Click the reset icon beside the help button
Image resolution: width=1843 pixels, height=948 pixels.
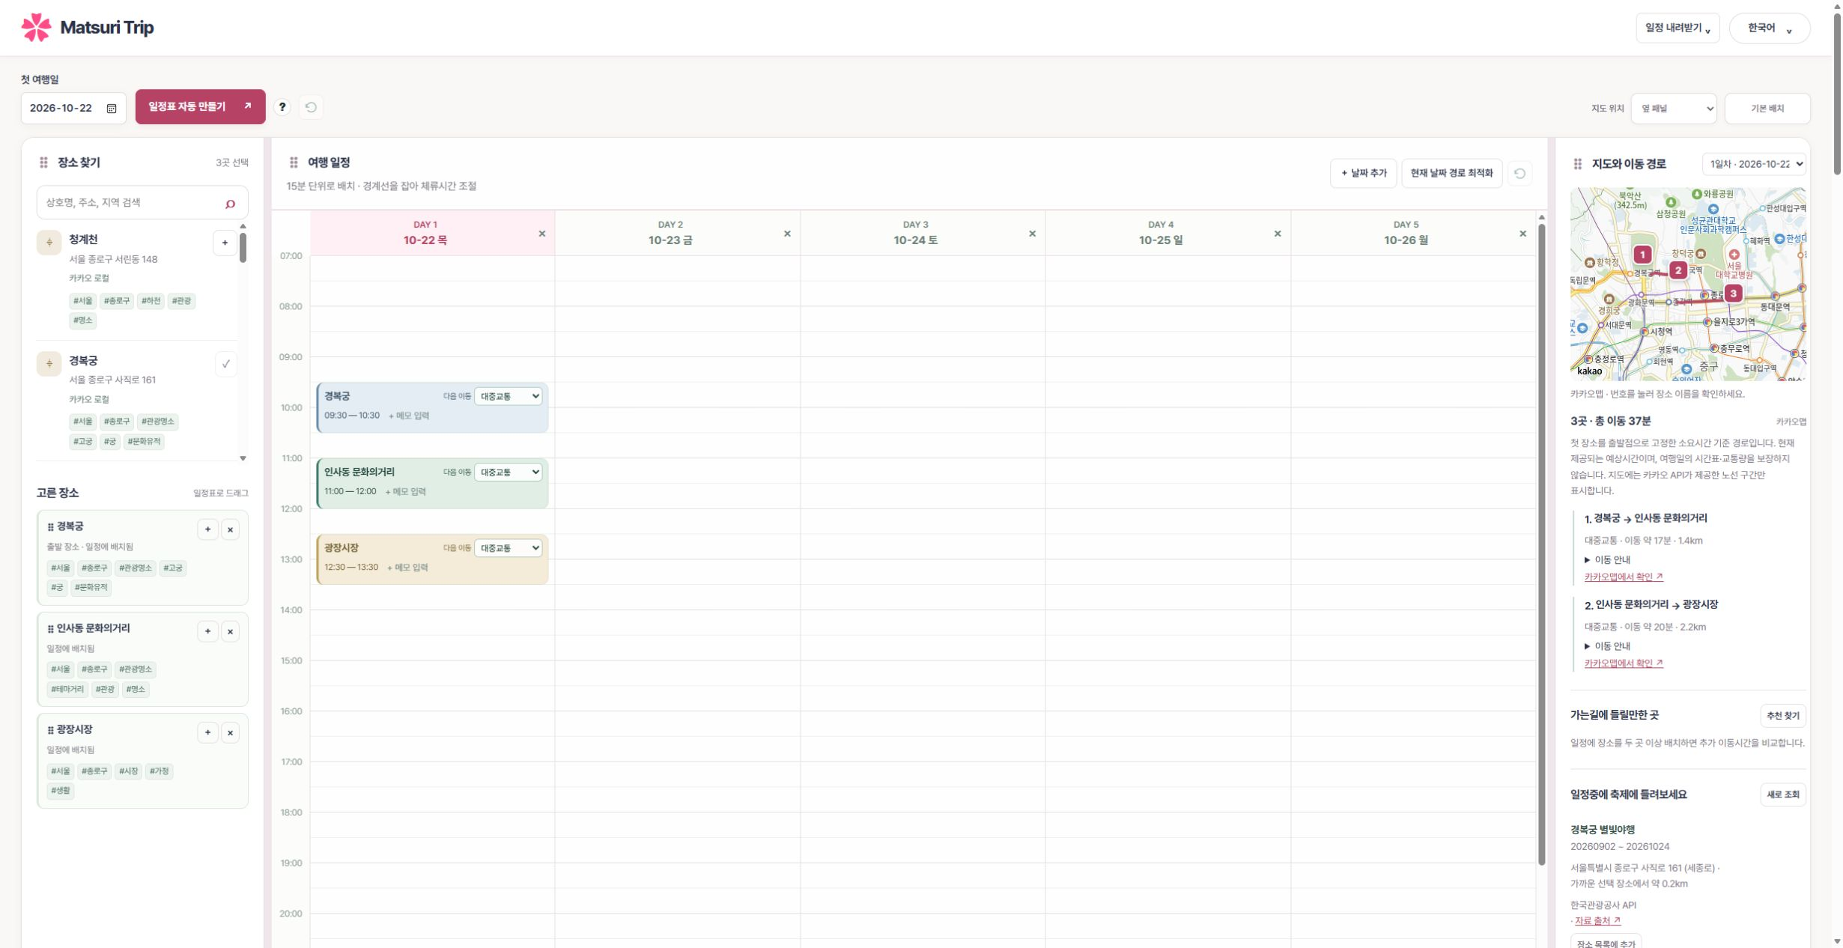coord(311,107)
